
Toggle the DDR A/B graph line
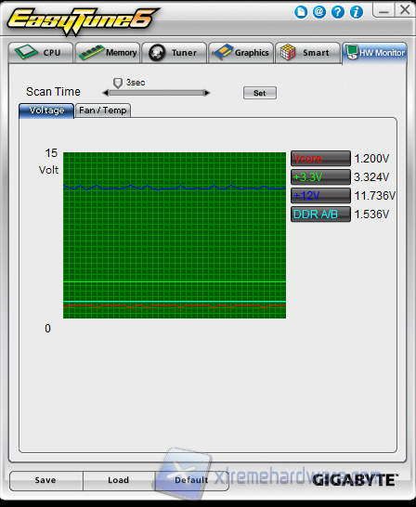320,214
